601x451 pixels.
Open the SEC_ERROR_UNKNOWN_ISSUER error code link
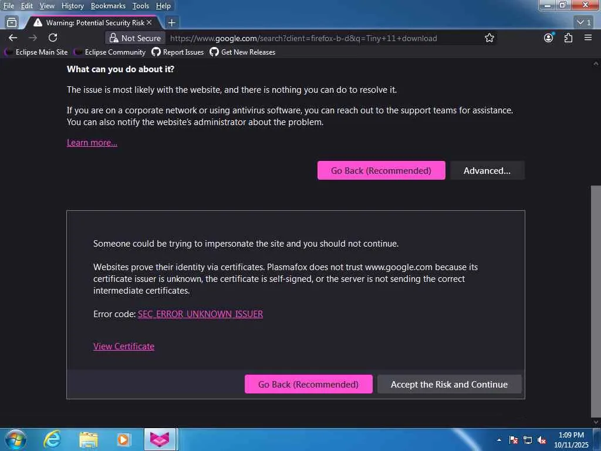pos(200,314)
